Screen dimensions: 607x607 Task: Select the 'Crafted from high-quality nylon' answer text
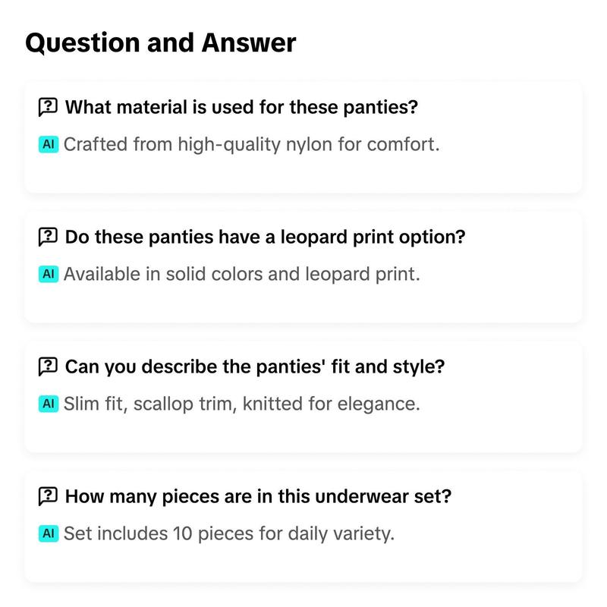tap(252, 144)
